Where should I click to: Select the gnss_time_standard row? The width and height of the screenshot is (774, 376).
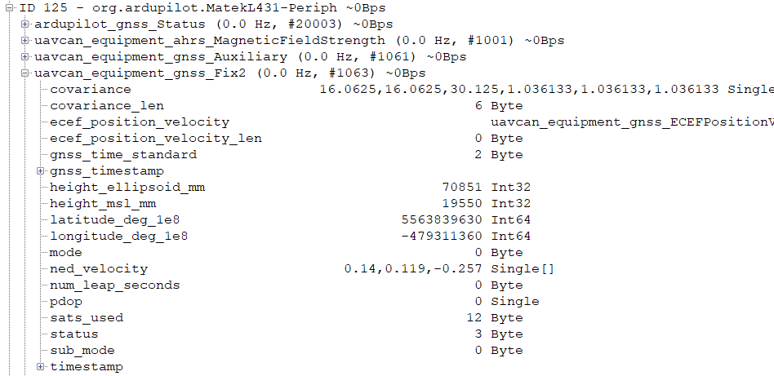tap(287, 154)
